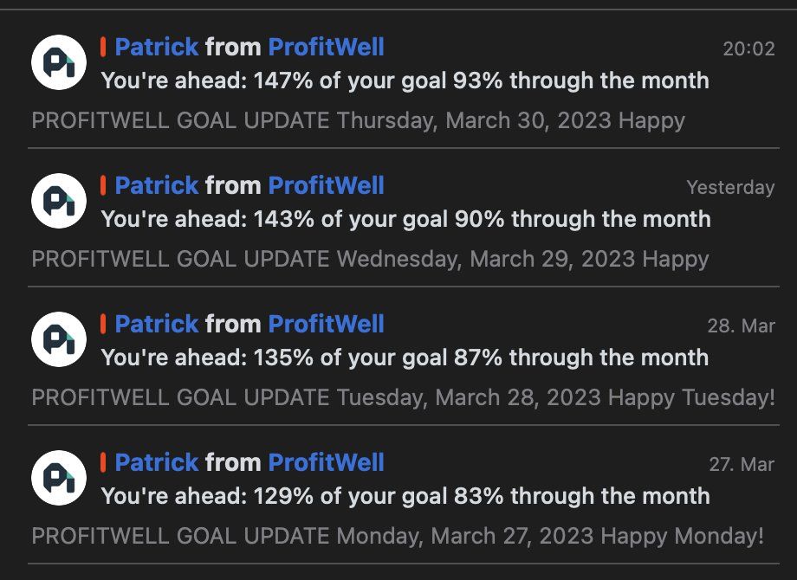Click ProfitWell avatar on the 28. Mar email
Viewport: 797px width, 580px height.
(x=59, y=338)
